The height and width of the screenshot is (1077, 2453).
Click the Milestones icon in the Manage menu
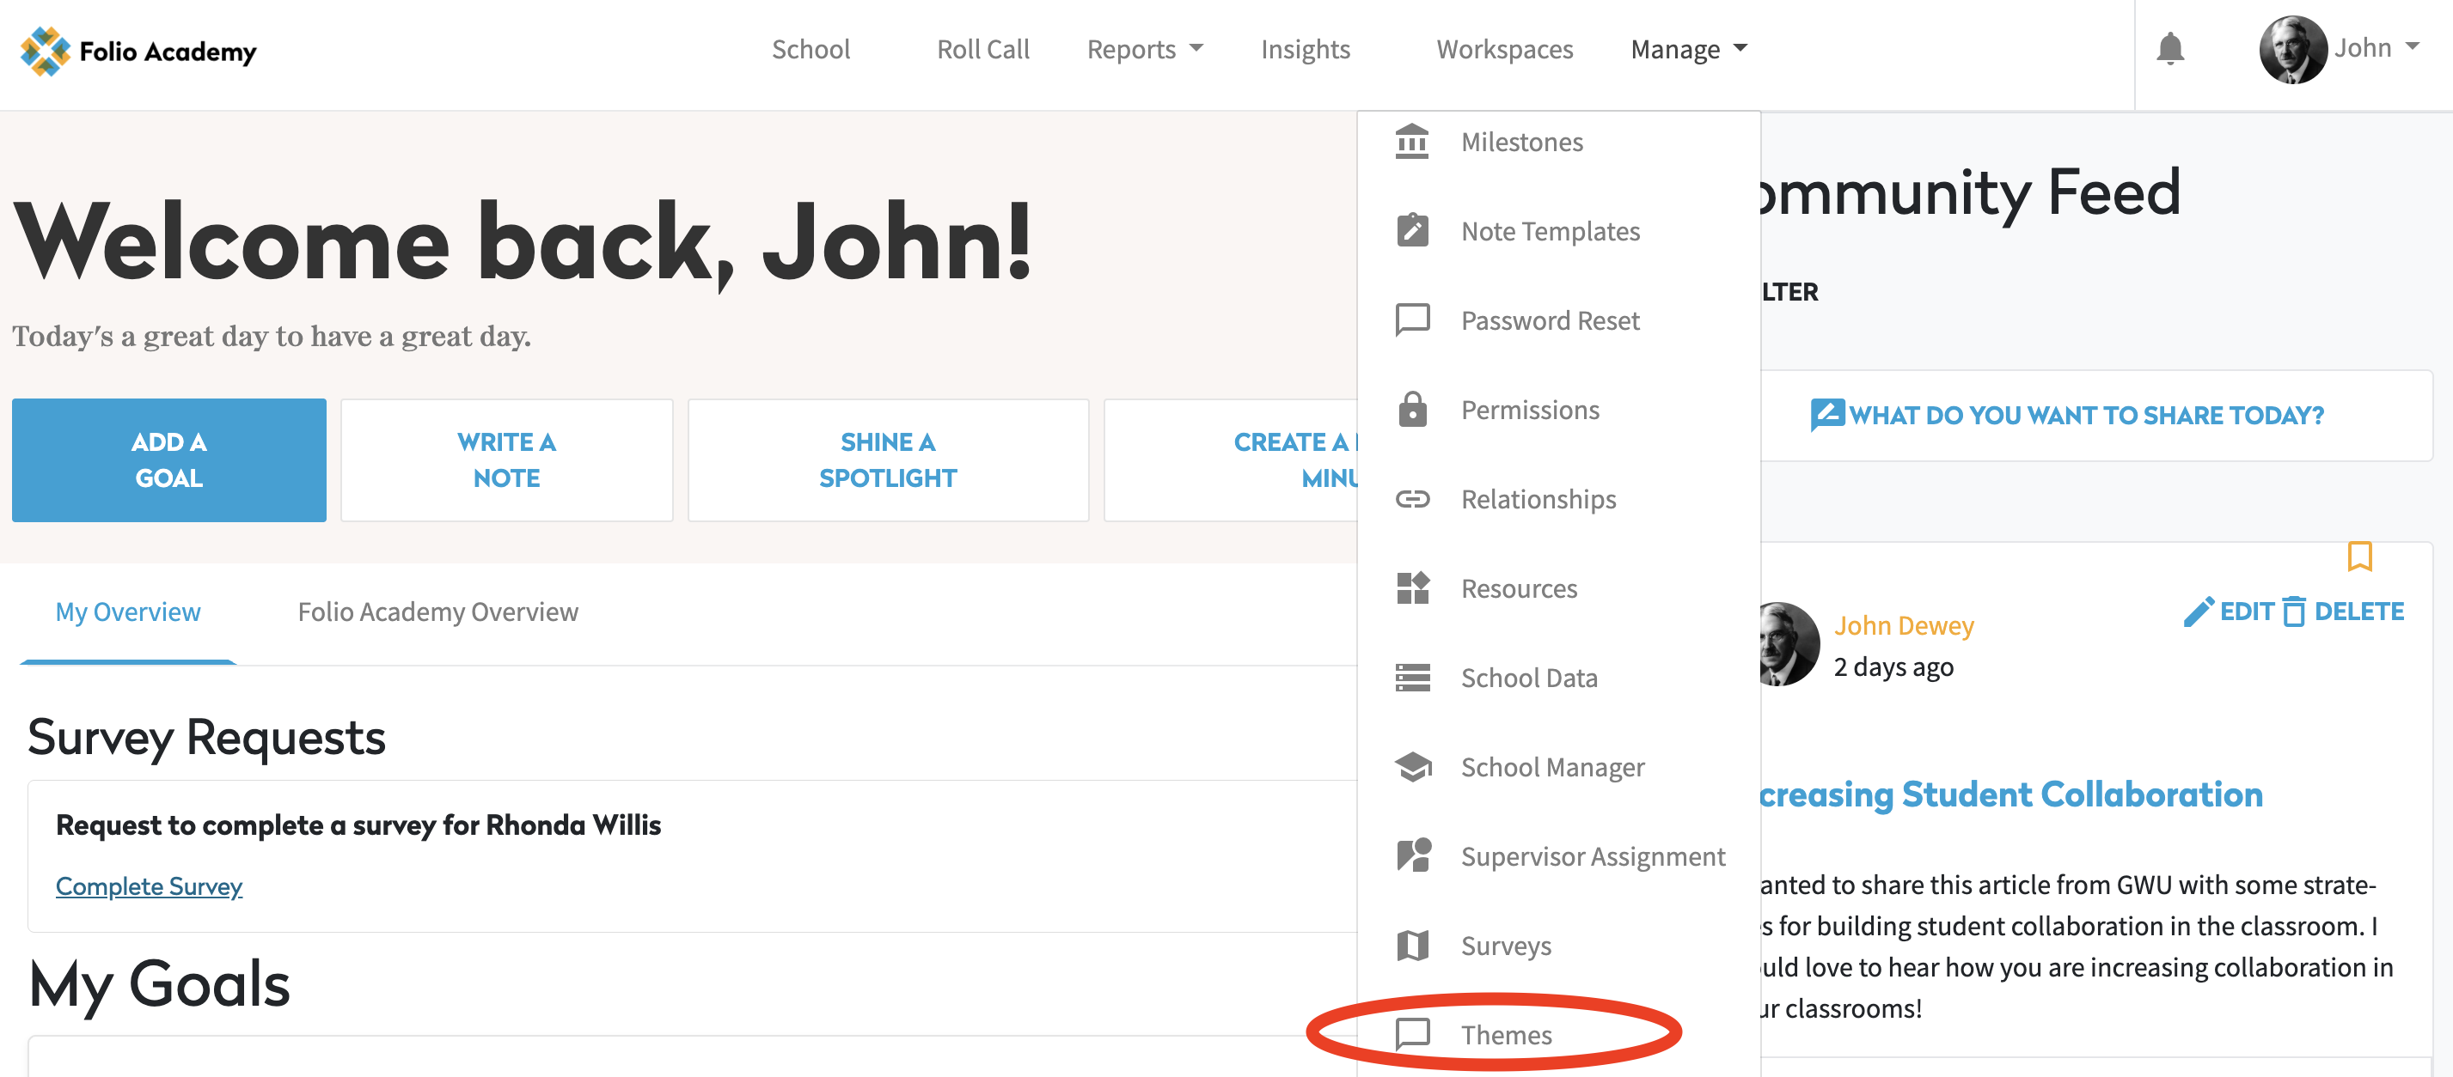[x=1412, y=141]
